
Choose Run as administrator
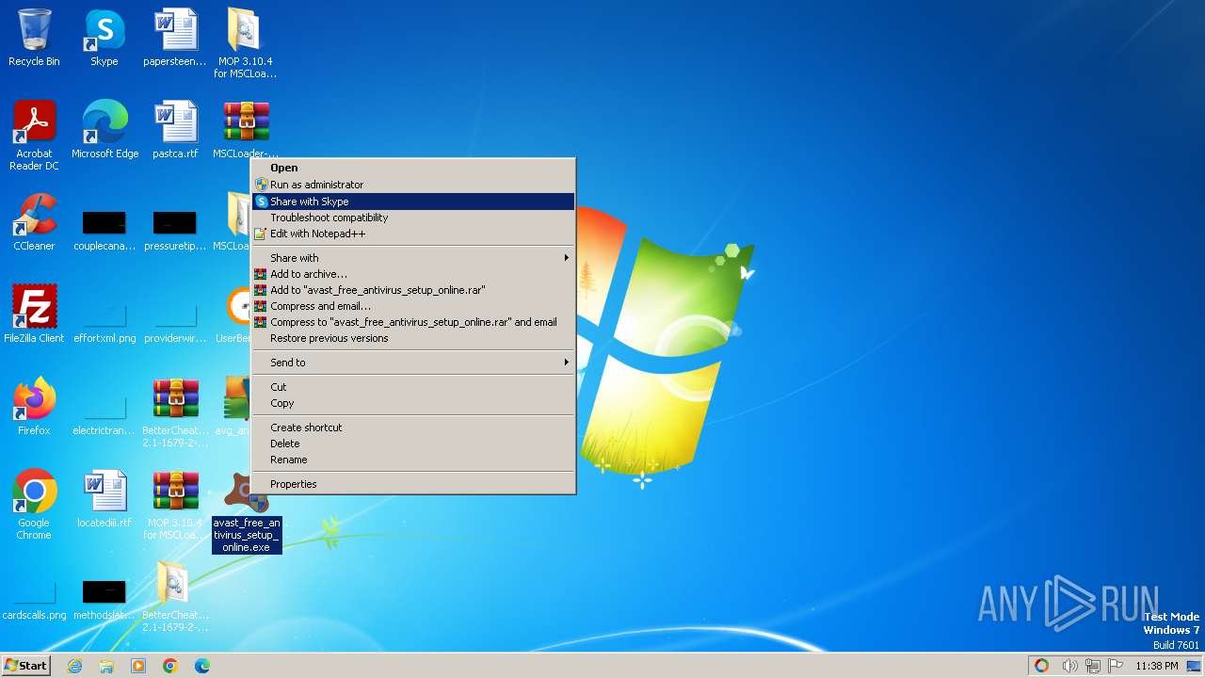point(413,185)
